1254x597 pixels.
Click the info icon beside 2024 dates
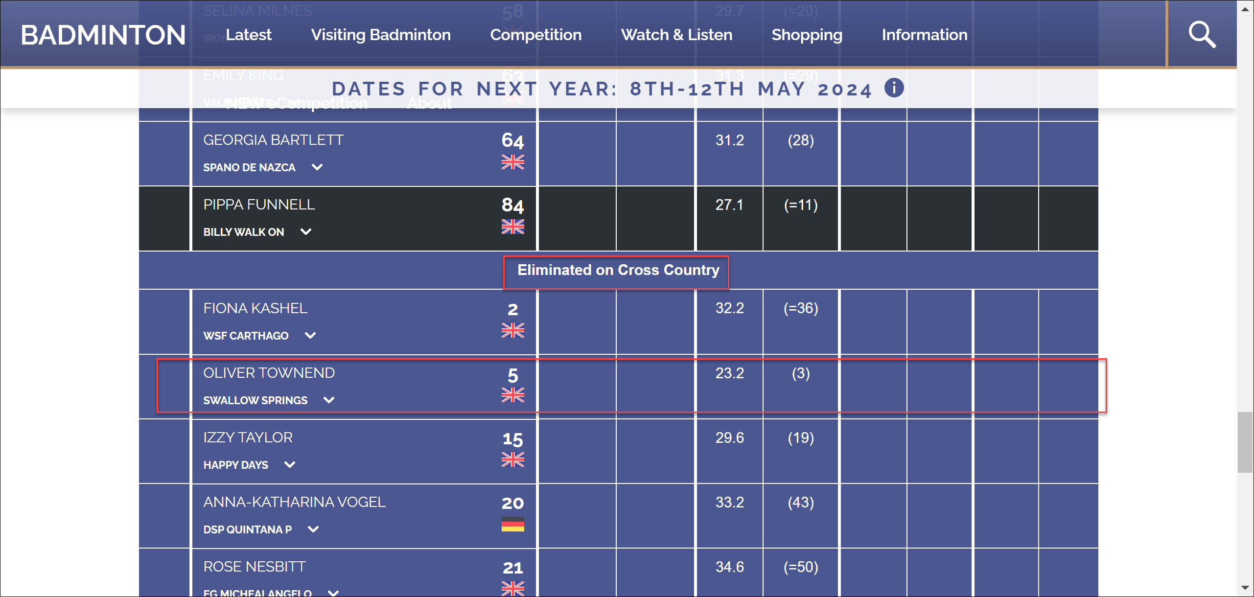point(894,88)
